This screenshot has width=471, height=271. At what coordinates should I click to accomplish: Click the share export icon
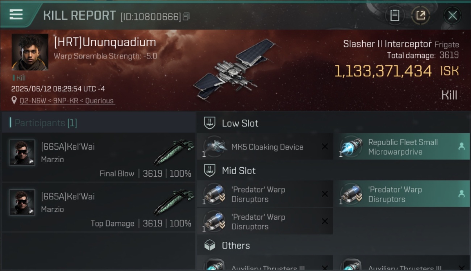point(421,16)
